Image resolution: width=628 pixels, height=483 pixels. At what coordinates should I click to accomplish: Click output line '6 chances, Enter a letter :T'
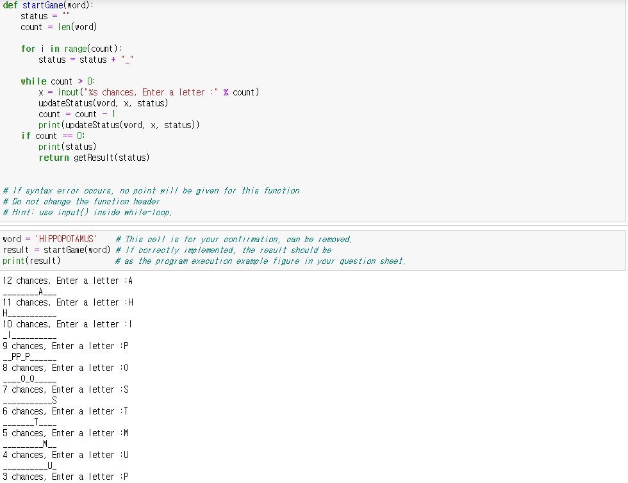(65, 411)
